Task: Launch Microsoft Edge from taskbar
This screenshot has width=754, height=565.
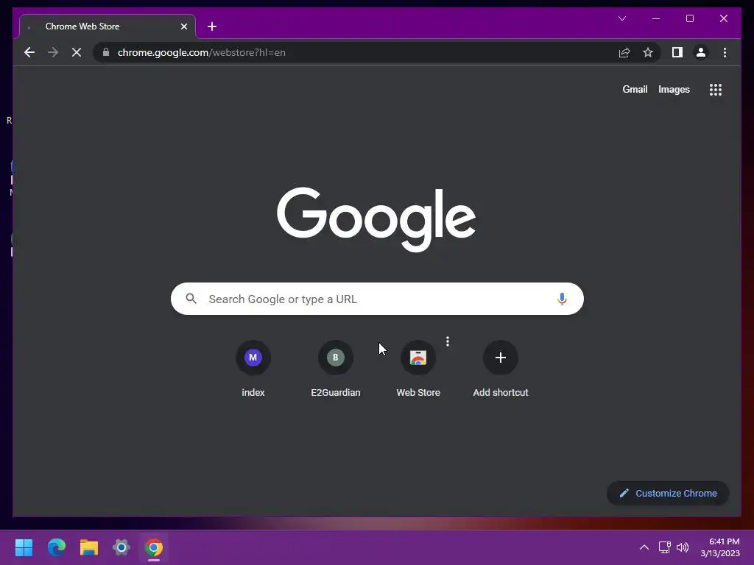Action: pos(56,547)
